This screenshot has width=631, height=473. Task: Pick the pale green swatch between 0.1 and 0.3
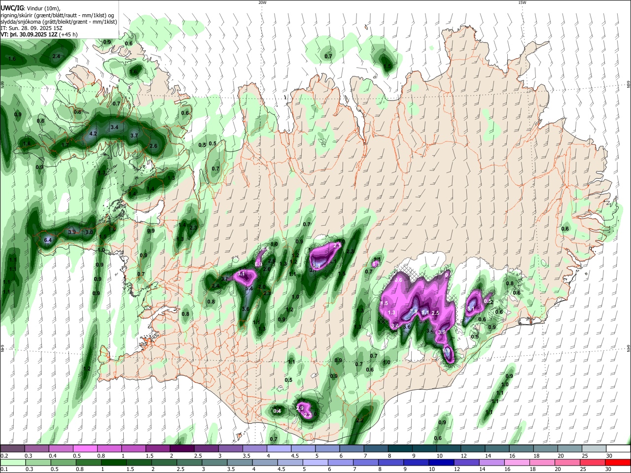tap(12, 463)
